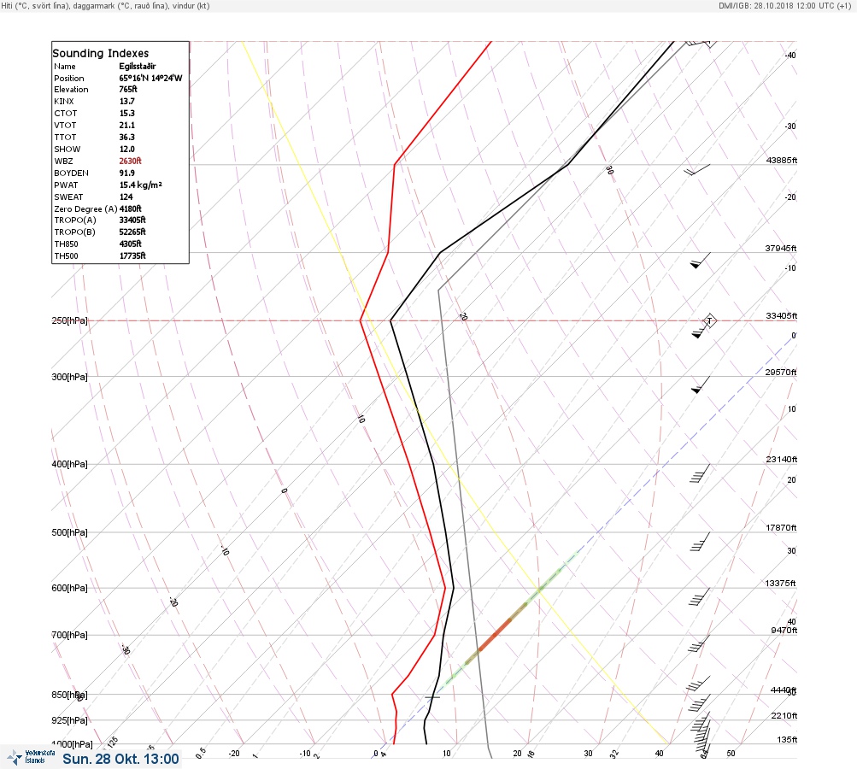Click the 'Sounding Indexes' heading
This screenshot has height=769, width=857.
101,53
